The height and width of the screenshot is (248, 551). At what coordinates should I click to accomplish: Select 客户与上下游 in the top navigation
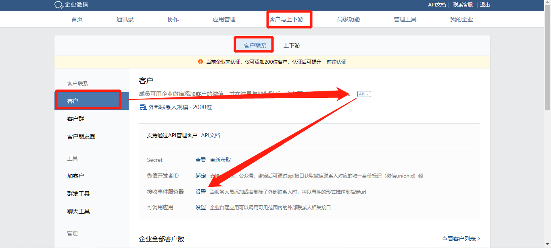point(286,19)
